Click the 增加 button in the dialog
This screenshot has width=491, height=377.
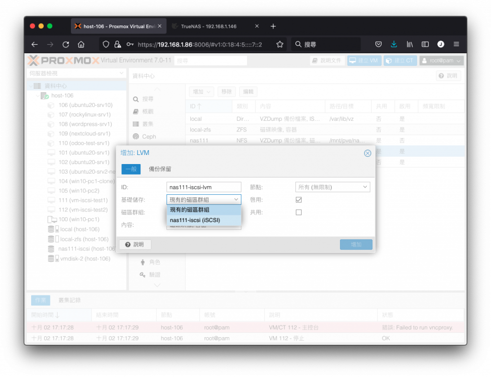tap(356, 245)
